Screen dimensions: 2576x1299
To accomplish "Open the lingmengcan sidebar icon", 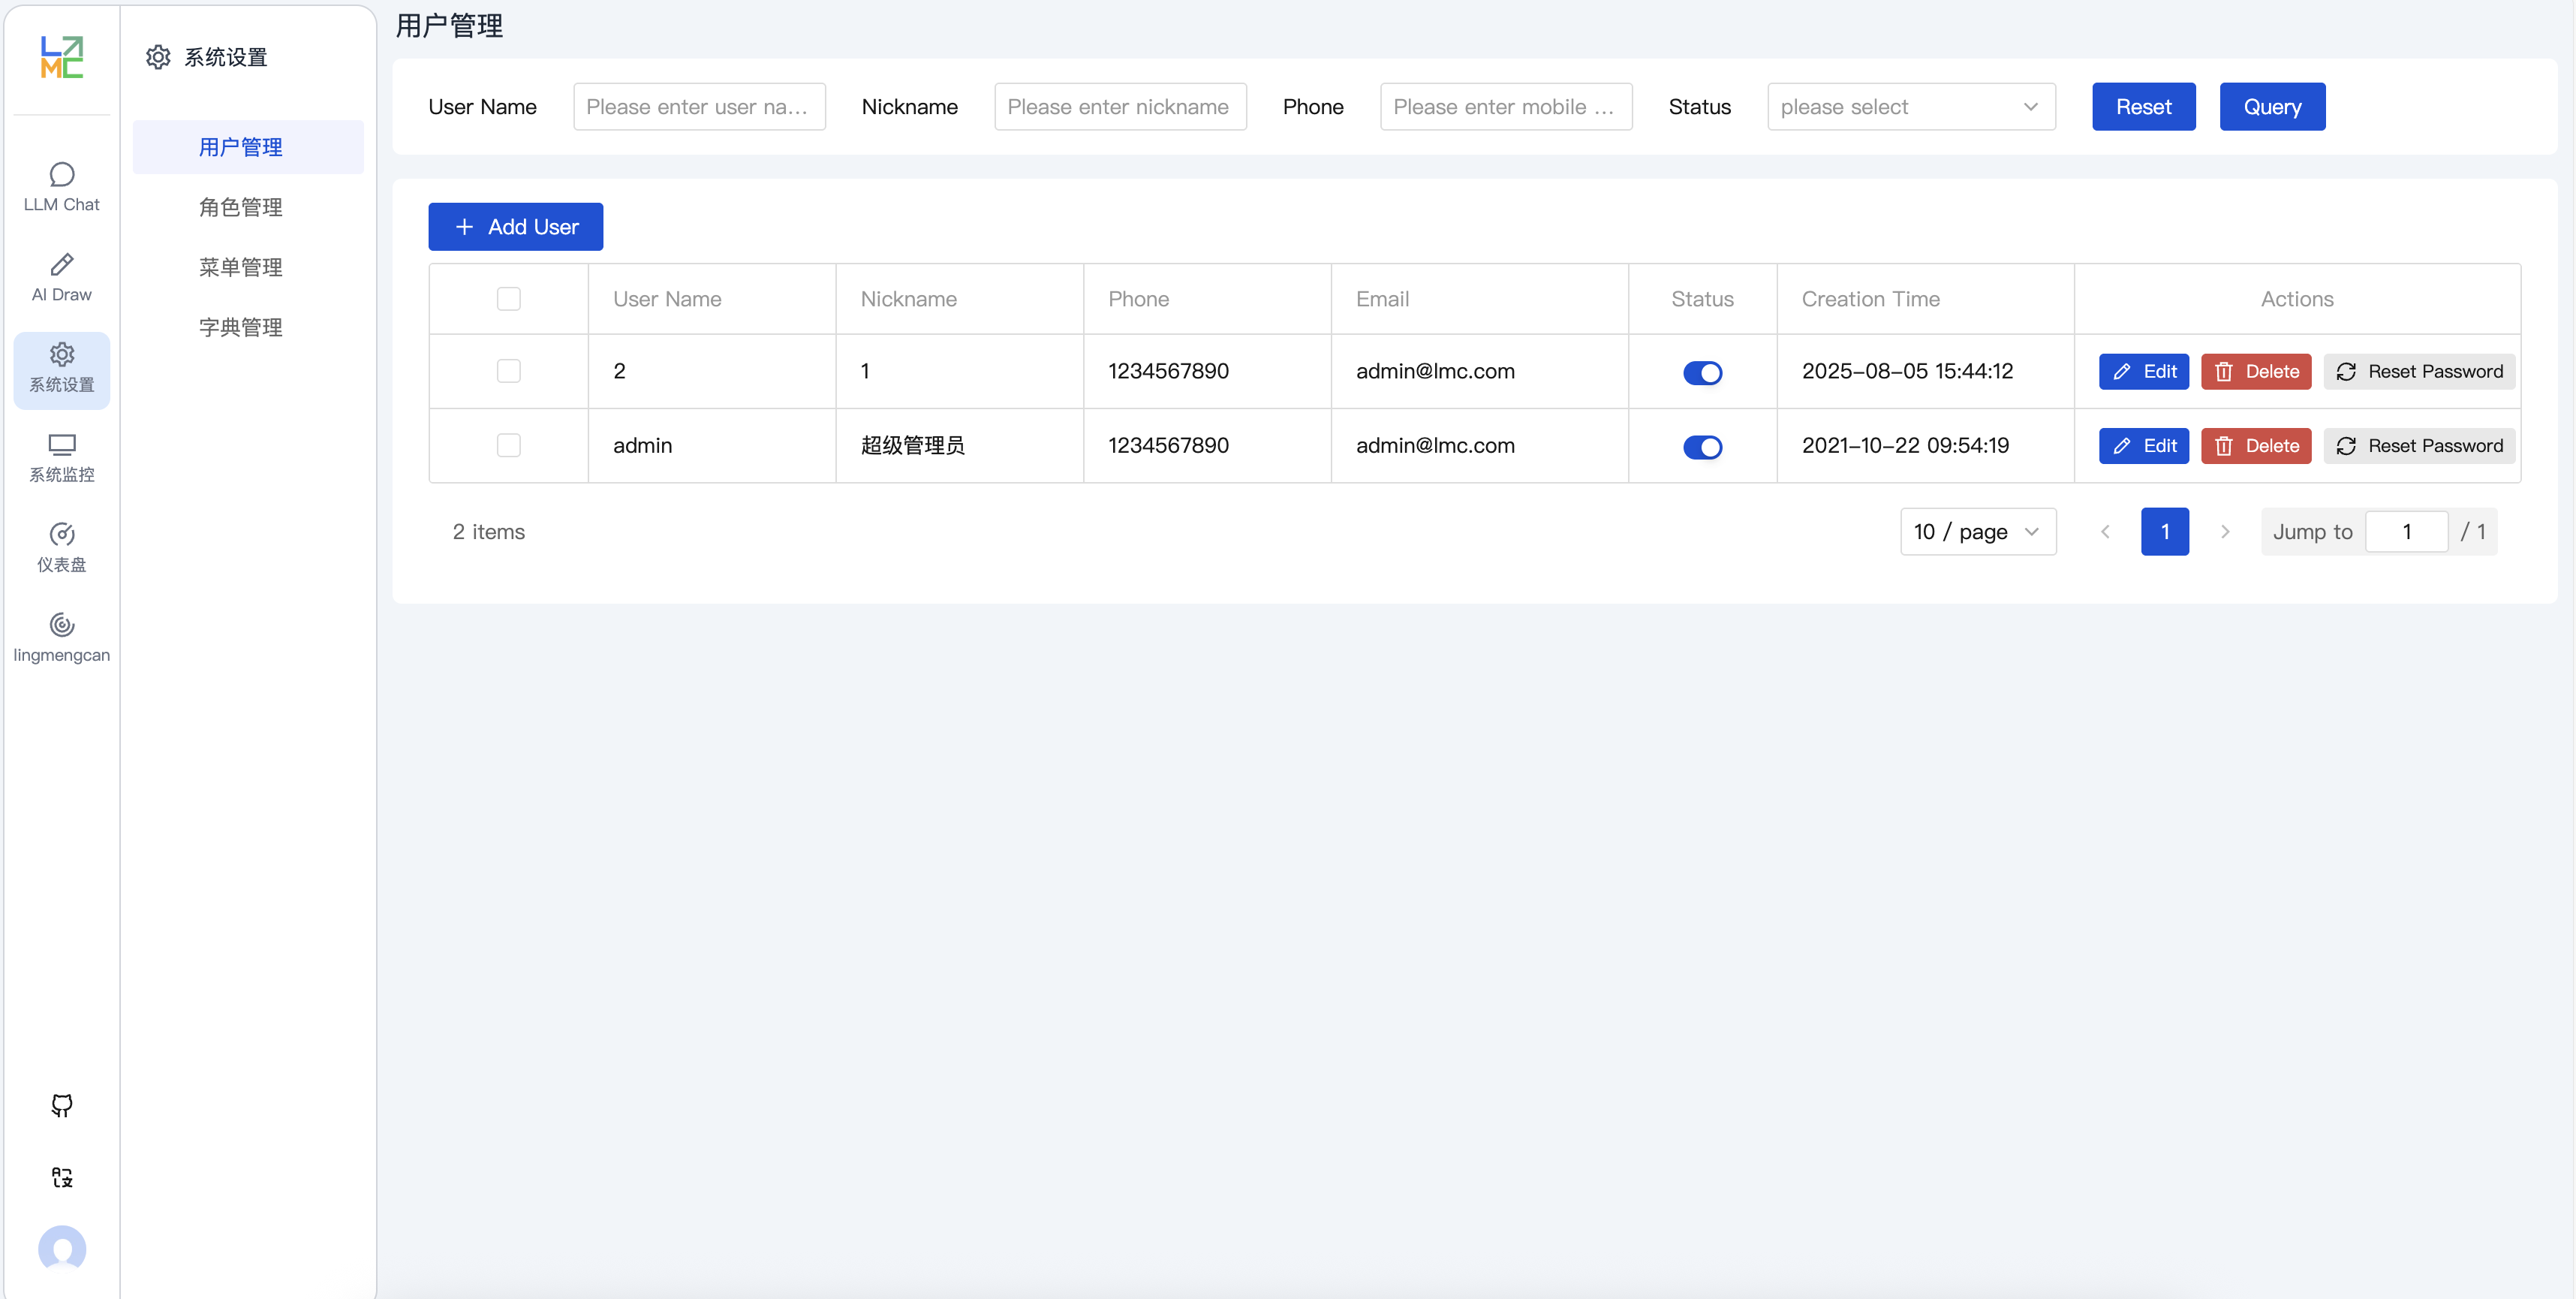I will point(61,625).
